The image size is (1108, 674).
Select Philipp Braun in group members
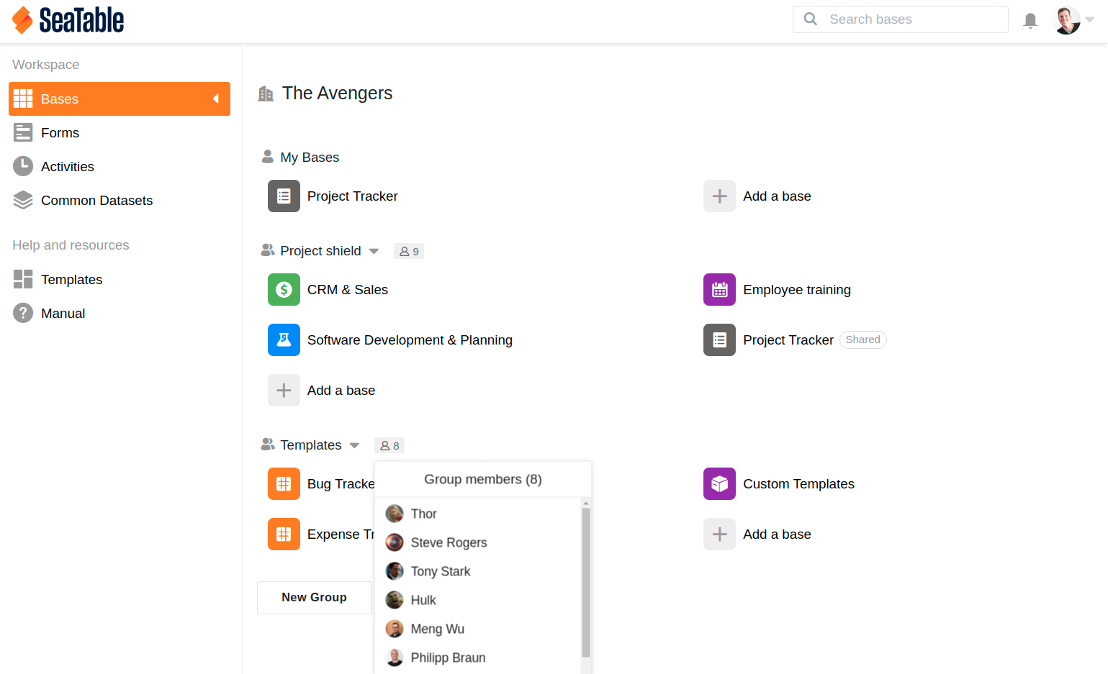[478, 657]
